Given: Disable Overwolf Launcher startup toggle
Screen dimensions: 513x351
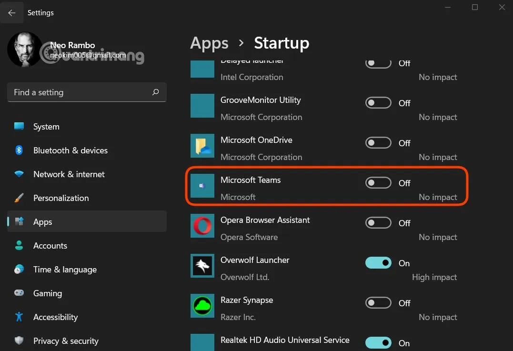Looking at the screenshot, I should pyautogui.click(x=378, y=263).
